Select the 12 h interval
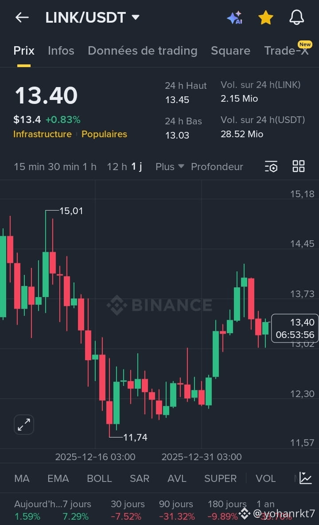 coord(117,167)
